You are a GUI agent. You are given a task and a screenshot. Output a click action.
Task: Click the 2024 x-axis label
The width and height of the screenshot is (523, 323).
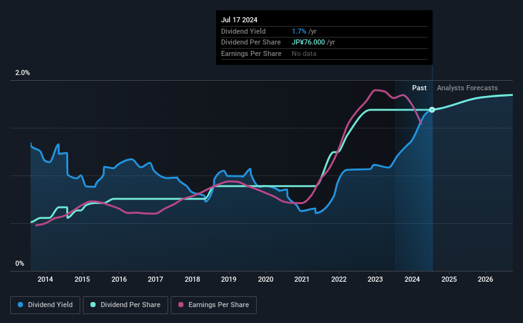412,279
